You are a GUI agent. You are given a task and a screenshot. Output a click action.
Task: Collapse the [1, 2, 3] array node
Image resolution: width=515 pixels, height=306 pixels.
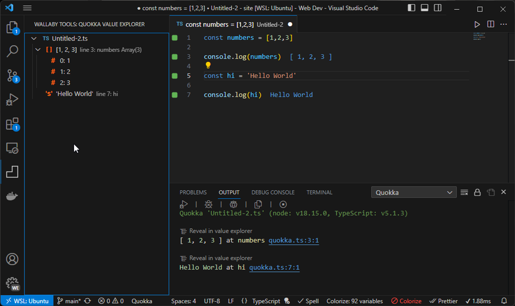point(38,50)
